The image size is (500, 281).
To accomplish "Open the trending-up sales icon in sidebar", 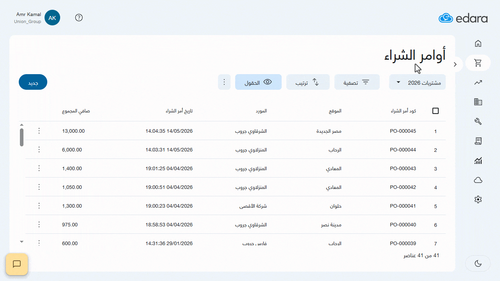I will point(478,82).
